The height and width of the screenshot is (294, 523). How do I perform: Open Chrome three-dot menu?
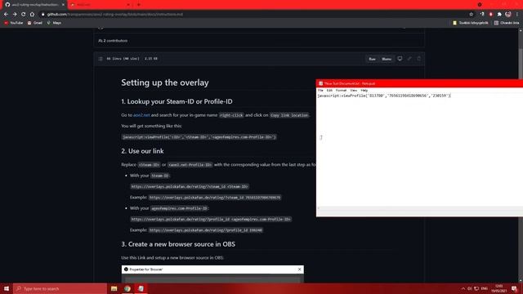pyautogui.click(x=517, y=15)
